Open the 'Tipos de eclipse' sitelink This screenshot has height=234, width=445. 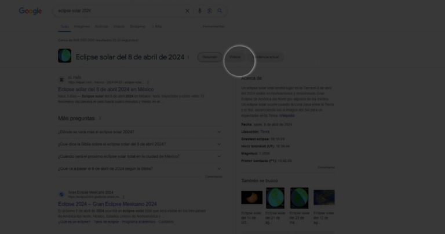pos(106,222)
